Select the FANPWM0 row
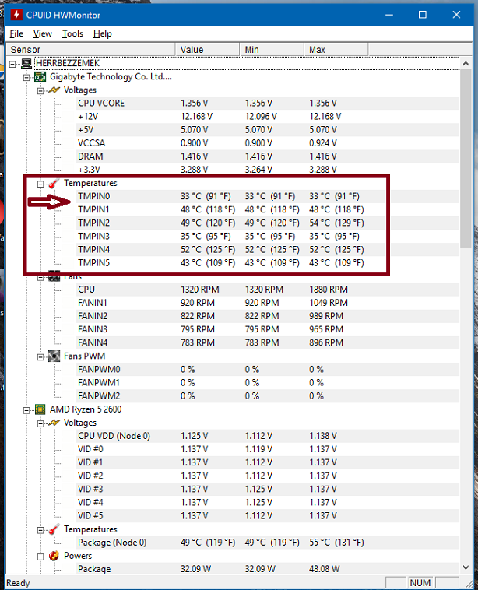The image size is (478, 590). click(x=267, y=369)
